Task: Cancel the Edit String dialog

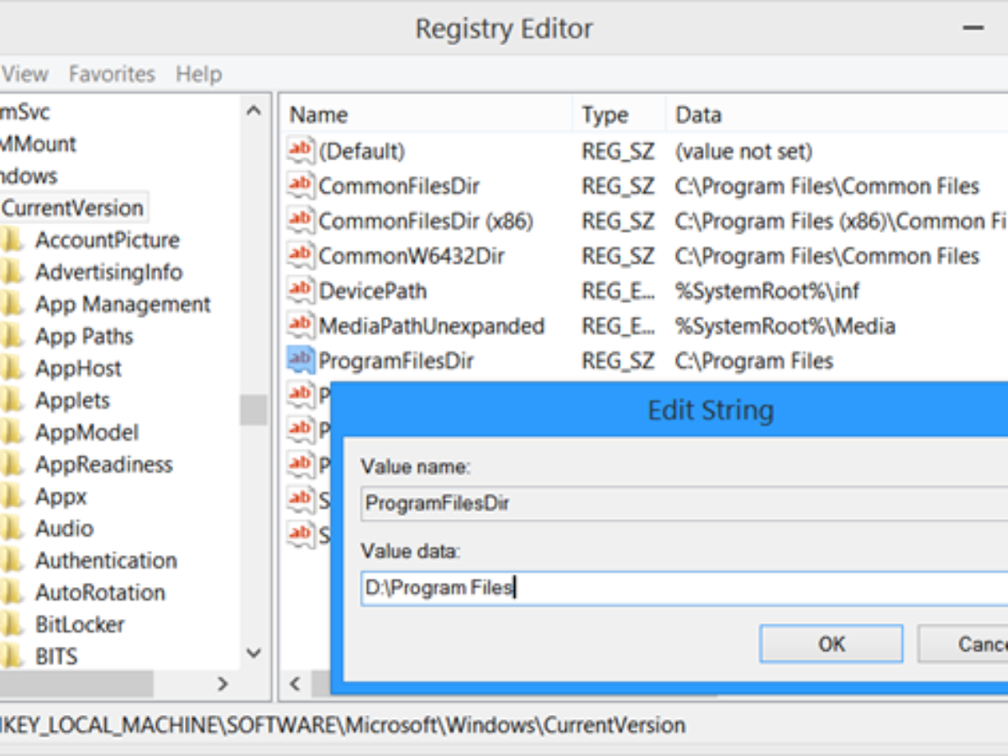Action: tap(963, 643)
